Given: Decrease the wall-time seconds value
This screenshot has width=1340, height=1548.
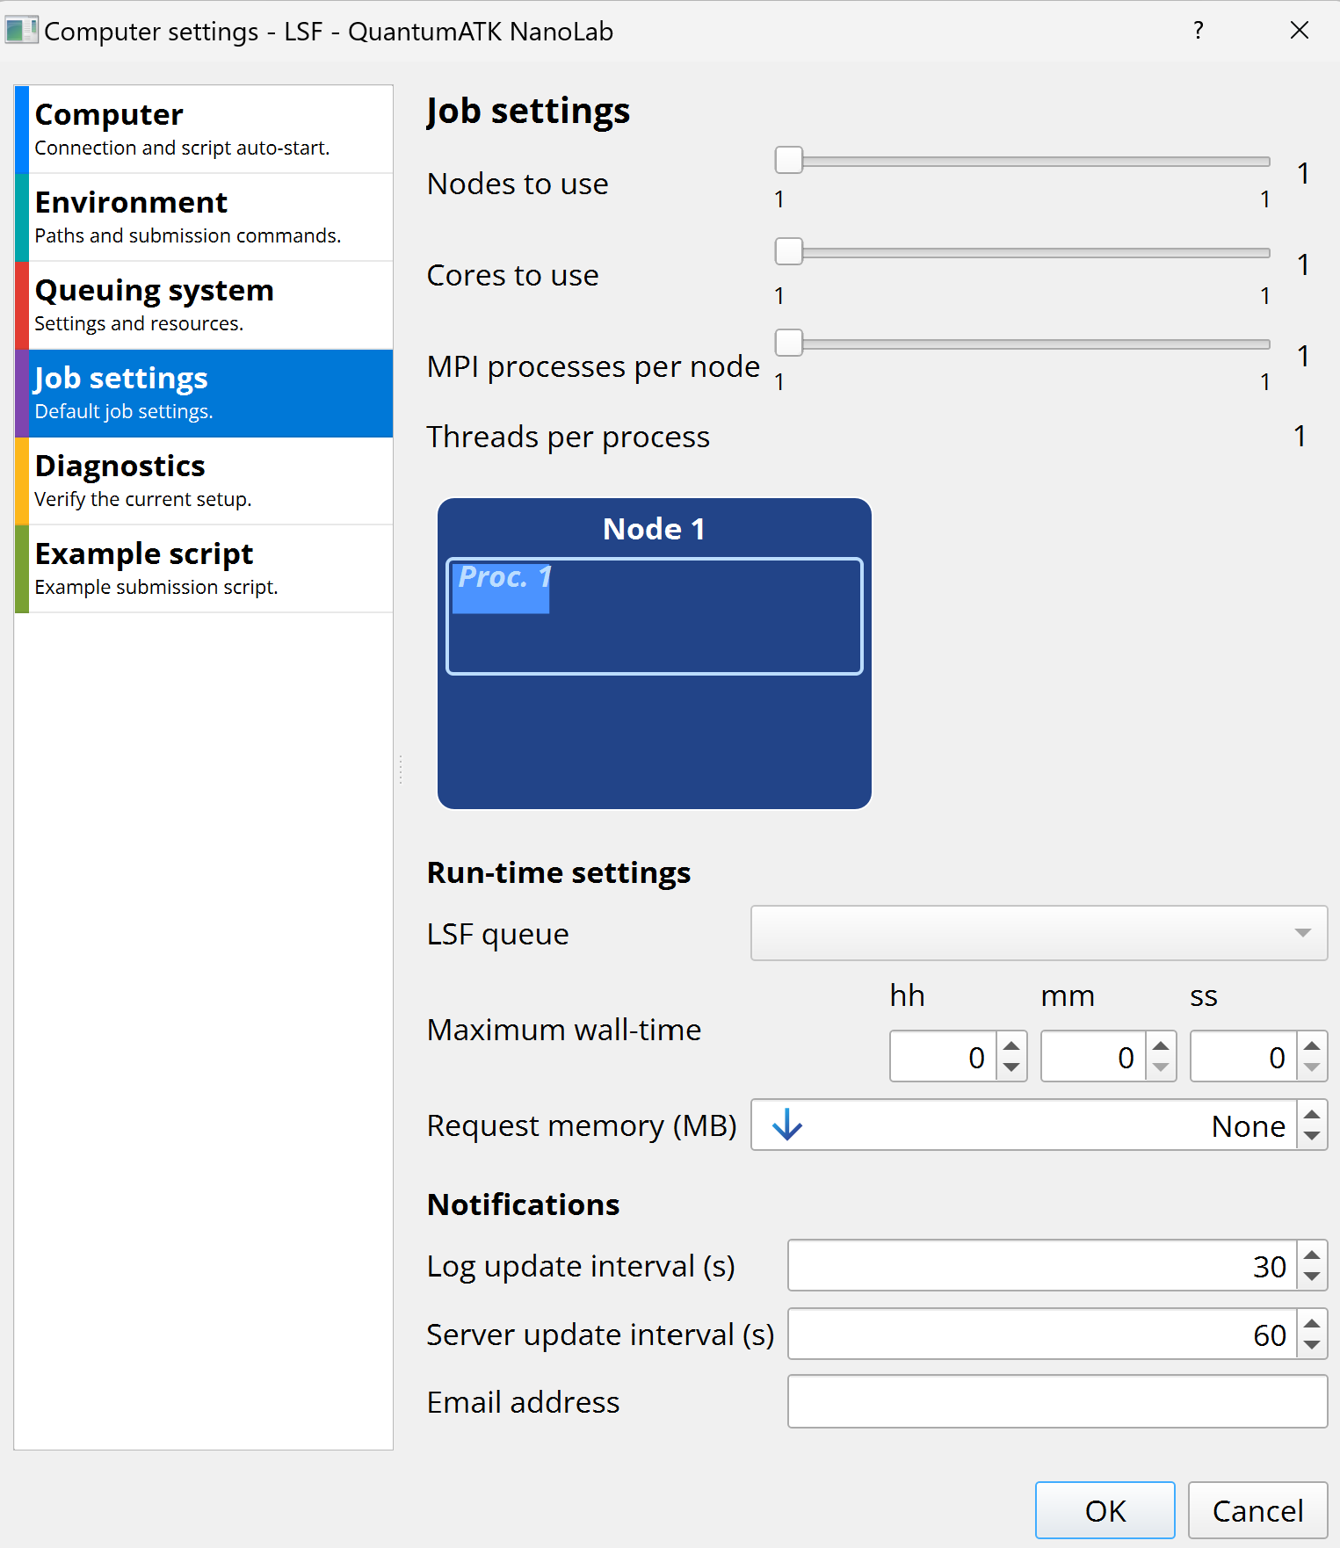Looking at the screenshot, I should [x=1312, y=1067].
